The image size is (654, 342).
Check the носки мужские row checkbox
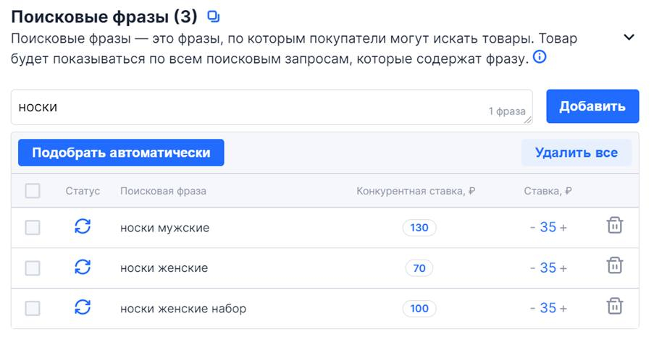(x=33, y=228)
